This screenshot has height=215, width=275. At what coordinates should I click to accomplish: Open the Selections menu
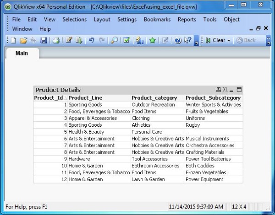click(x=75, y=19)
